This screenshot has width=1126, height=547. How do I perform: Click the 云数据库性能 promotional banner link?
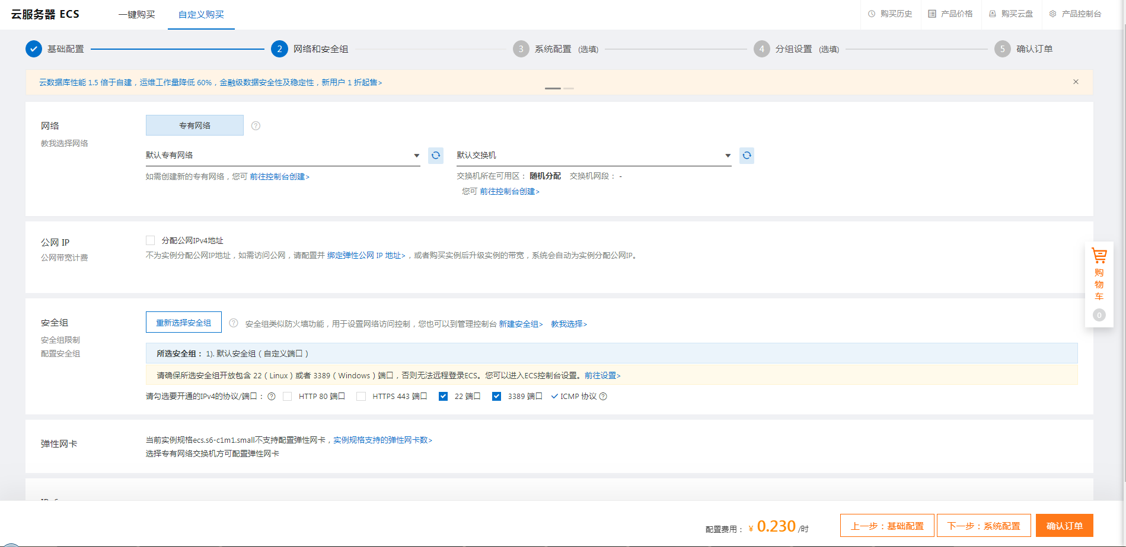210,82
